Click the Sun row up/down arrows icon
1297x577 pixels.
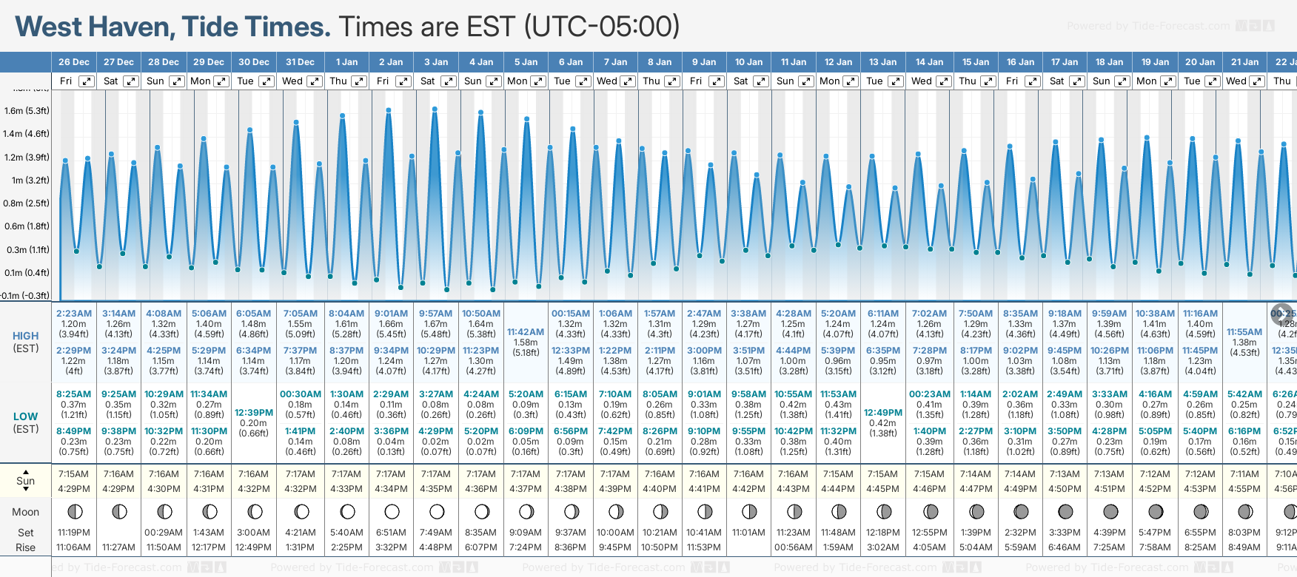tap(26, 481)
